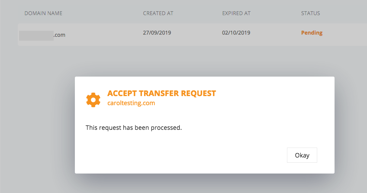Image resolution: width=367 pixels, height=193 pixels.
Task: Sort by the EXPIRED AT column header
Action: [236, 13]
